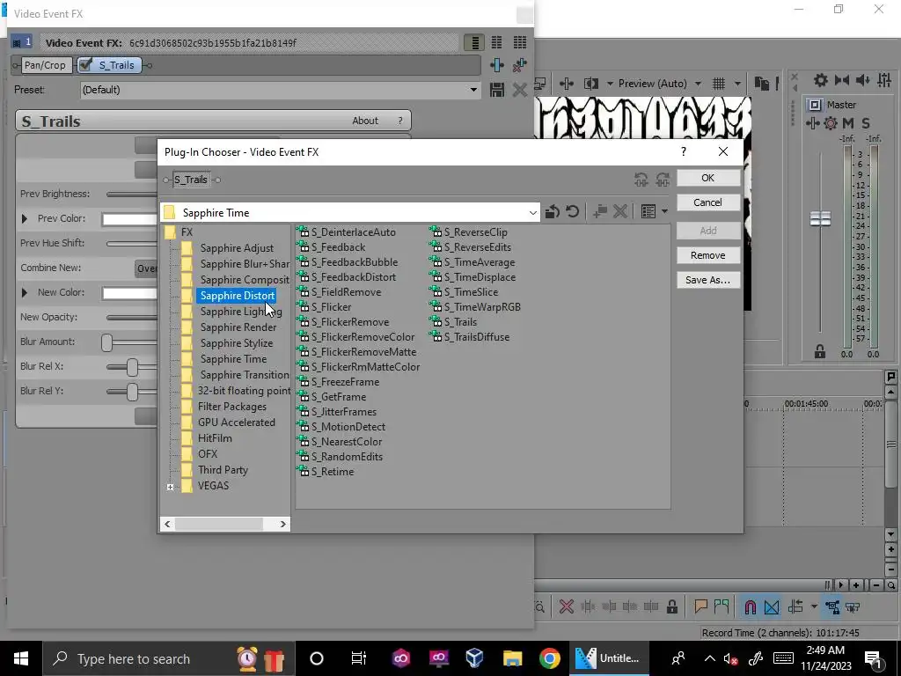Delete preset X icon beside save preset
This screenshot has width=901, height=676.
click(519, 90)
